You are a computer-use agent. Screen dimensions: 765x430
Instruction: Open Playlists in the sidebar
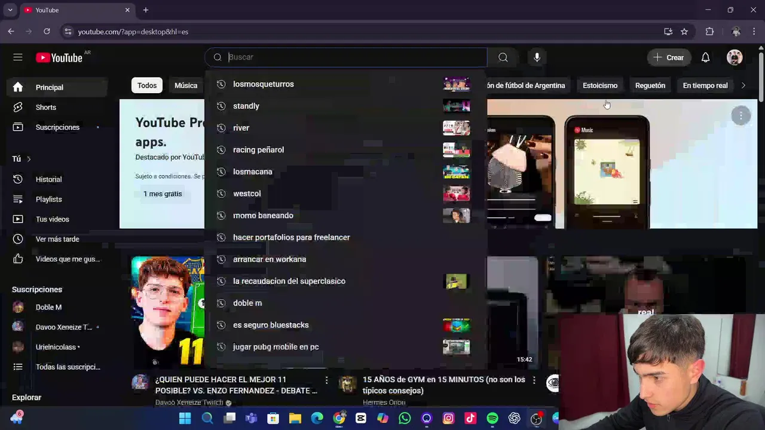[x=59, y=199]
